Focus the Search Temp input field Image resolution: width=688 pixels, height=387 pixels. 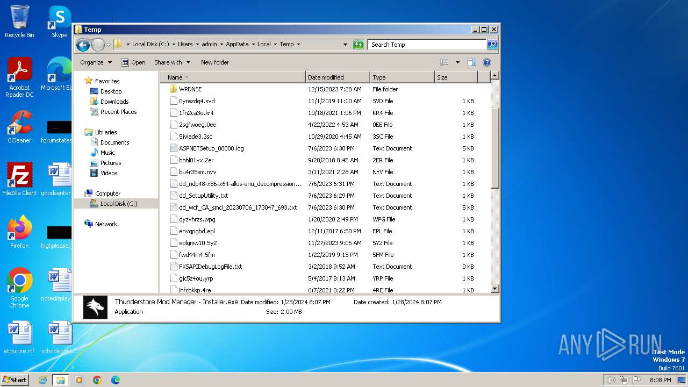427,45
